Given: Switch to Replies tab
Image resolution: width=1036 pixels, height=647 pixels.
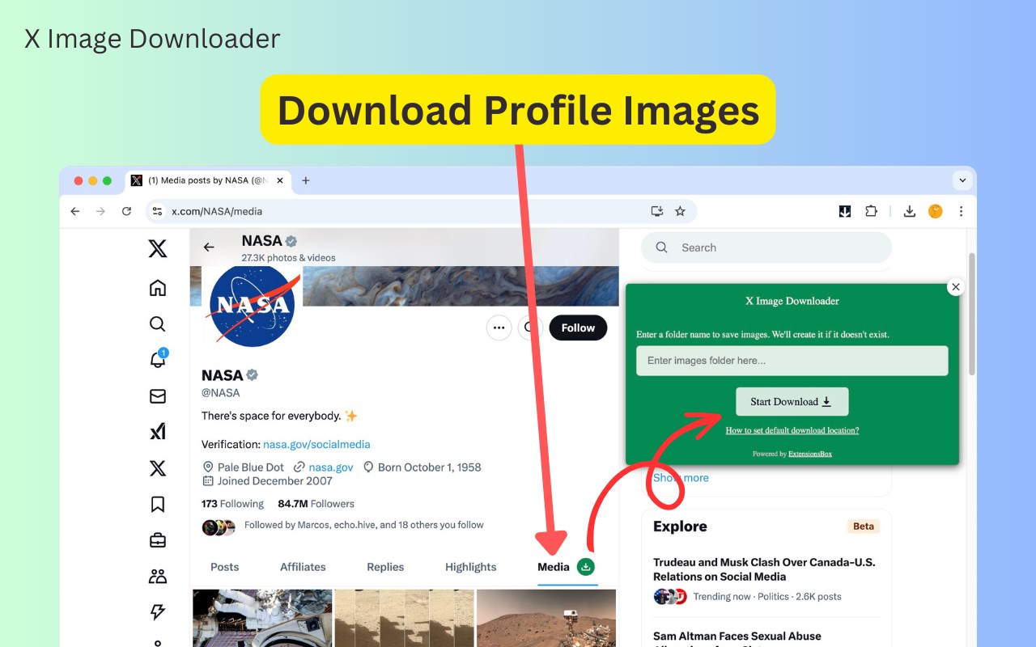Looking at the screenshot, I should [x=385, y=567].
